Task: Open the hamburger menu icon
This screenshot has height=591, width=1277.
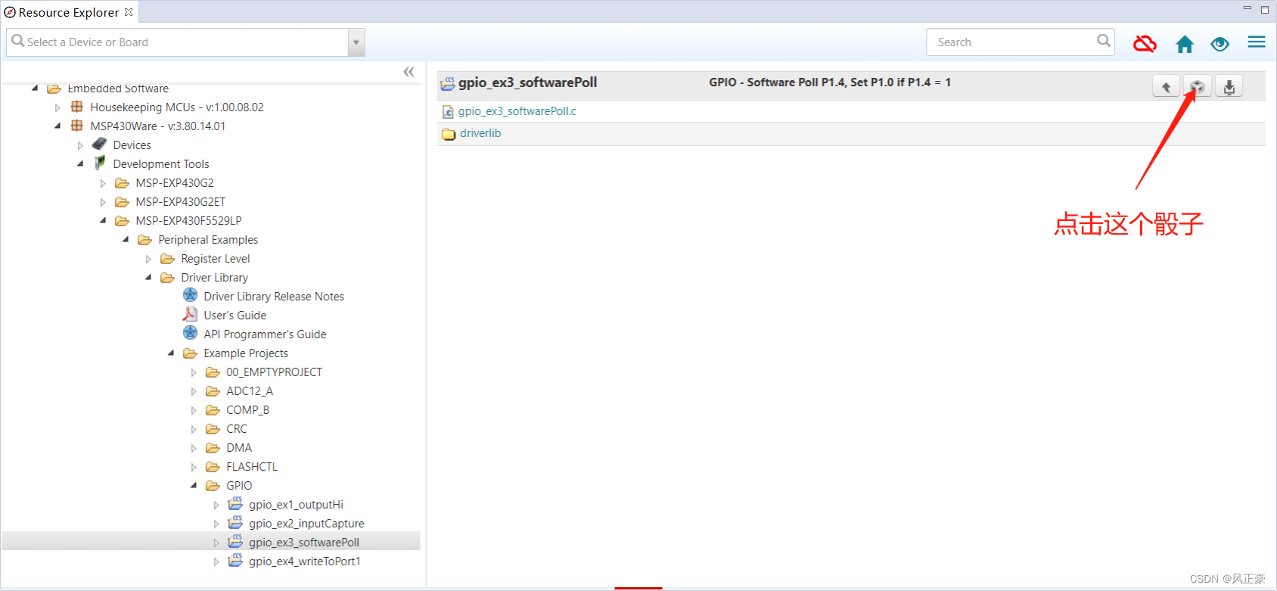Action: (1257, 42)
